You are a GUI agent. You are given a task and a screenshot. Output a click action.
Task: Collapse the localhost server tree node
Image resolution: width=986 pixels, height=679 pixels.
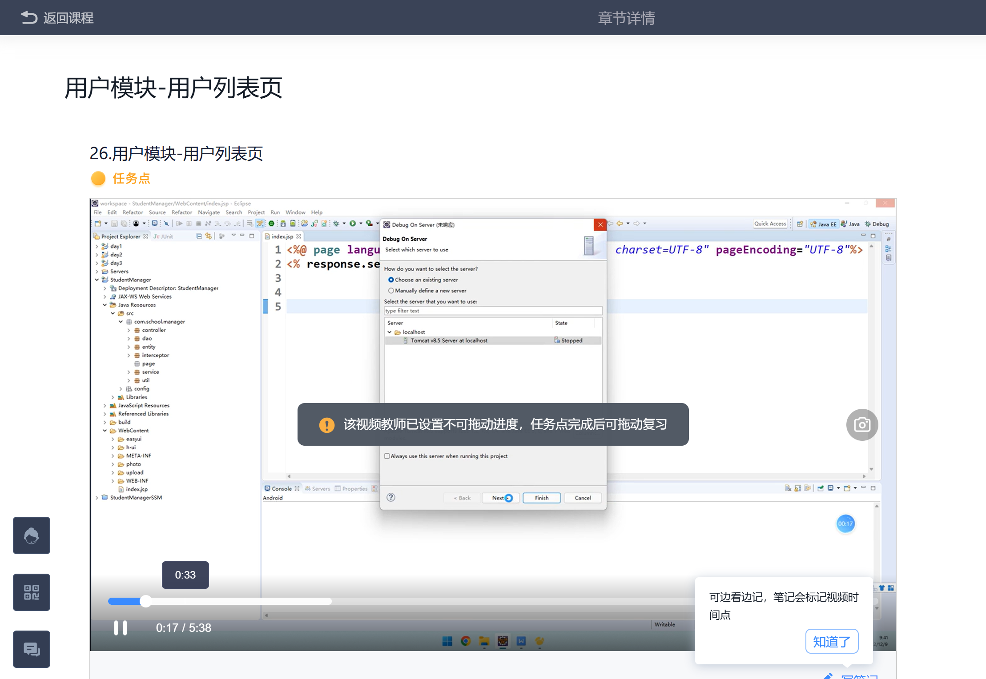[390, 332]
